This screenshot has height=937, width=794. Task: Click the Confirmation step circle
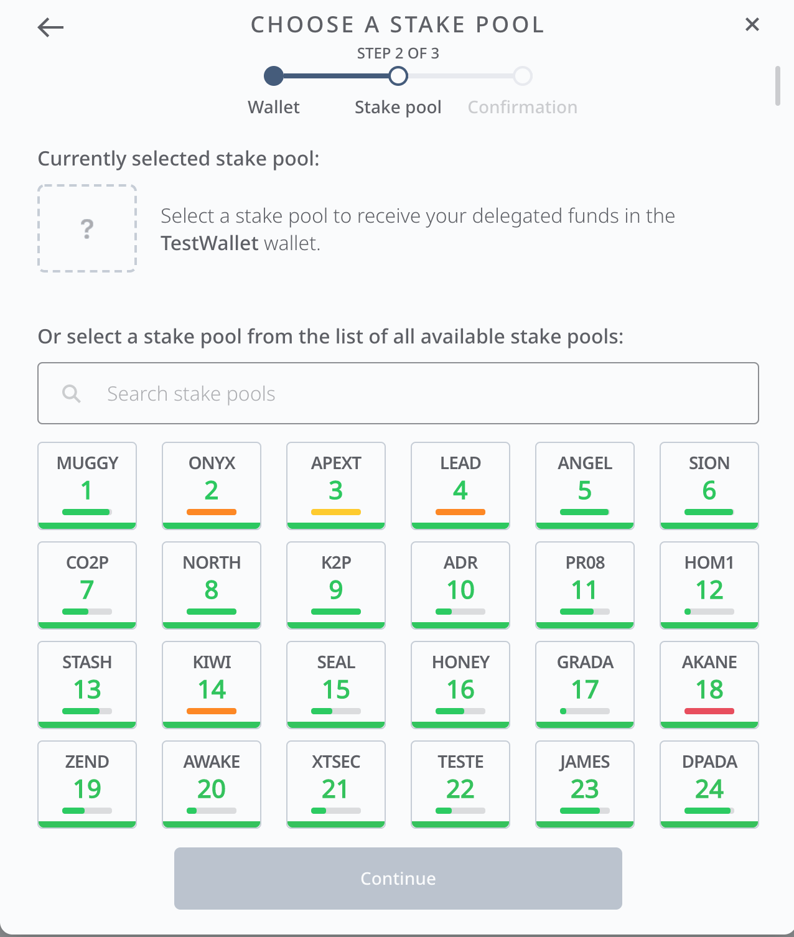coord(523,76)
